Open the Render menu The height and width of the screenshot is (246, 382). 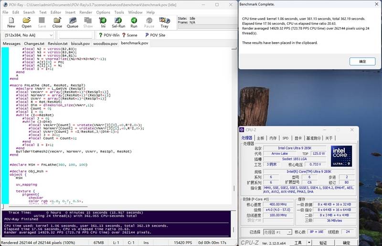tap(86, 12)
